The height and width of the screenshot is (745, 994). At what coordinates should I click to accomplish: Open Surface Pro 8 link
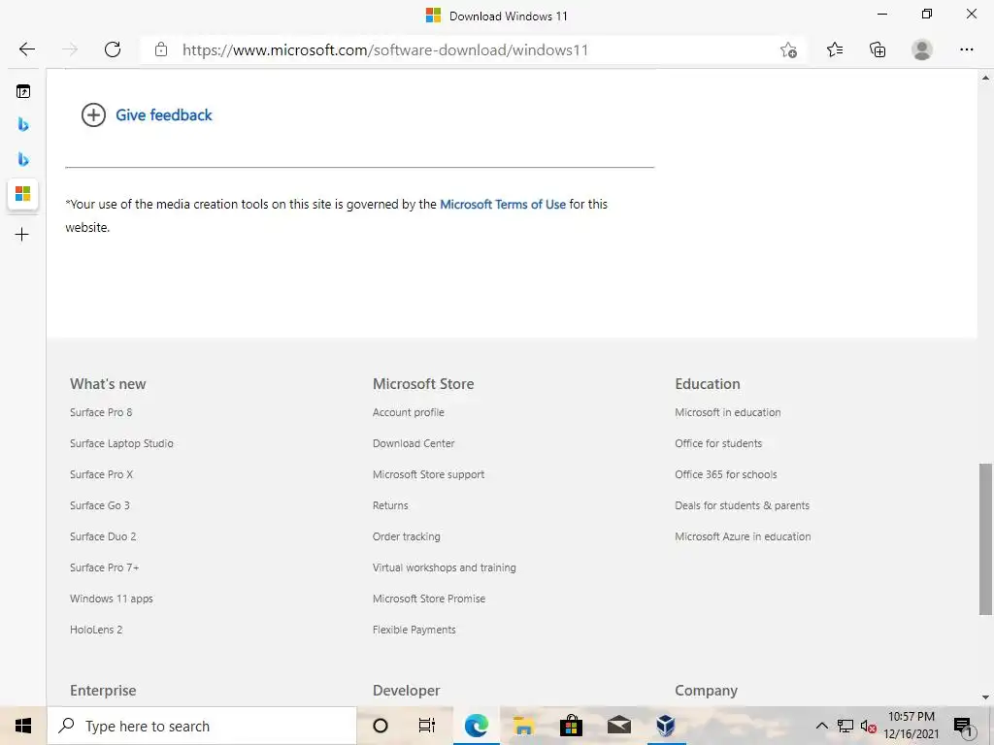click(101, 412)
